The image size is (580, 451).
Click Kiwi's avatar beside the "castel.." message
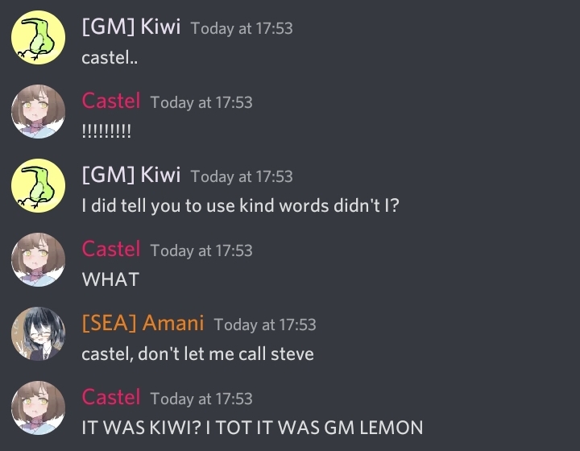click(37, 37)
